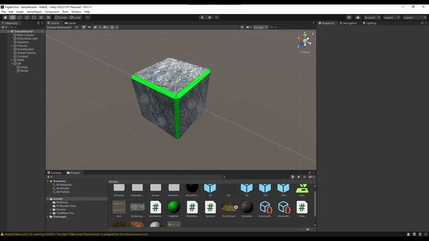Toggle scene effects (skybox/fog) icon
Viewport: 429px width, 241px height.
click(95, 27)
